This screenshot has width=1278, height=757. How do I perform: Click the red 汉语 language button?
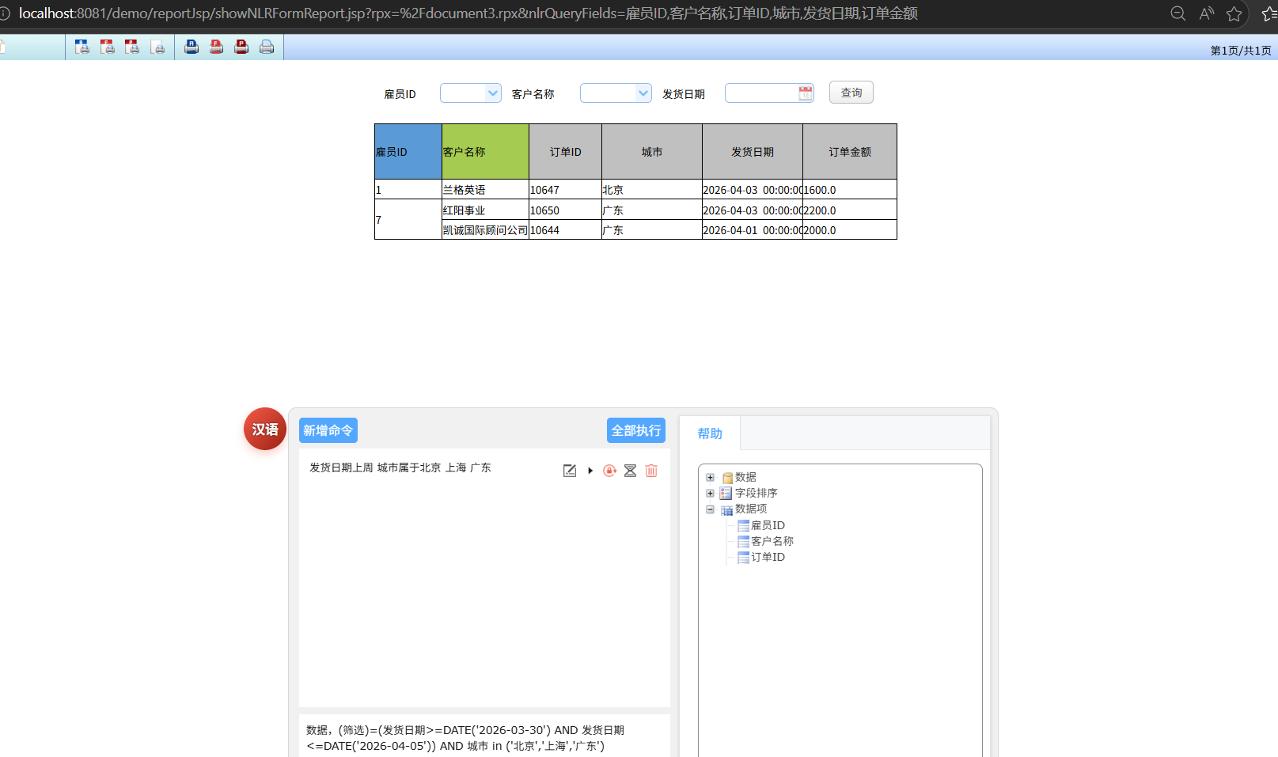pos(265,429)
